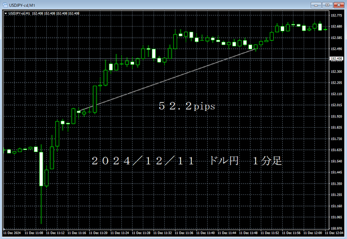
Task: Click time axis label "11 Dec 12:04"
Action: tap(334, 233)
